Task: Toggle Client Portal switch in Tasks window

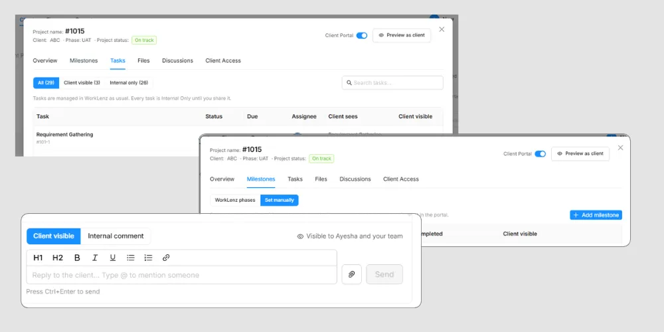Action: coord(362,36)
